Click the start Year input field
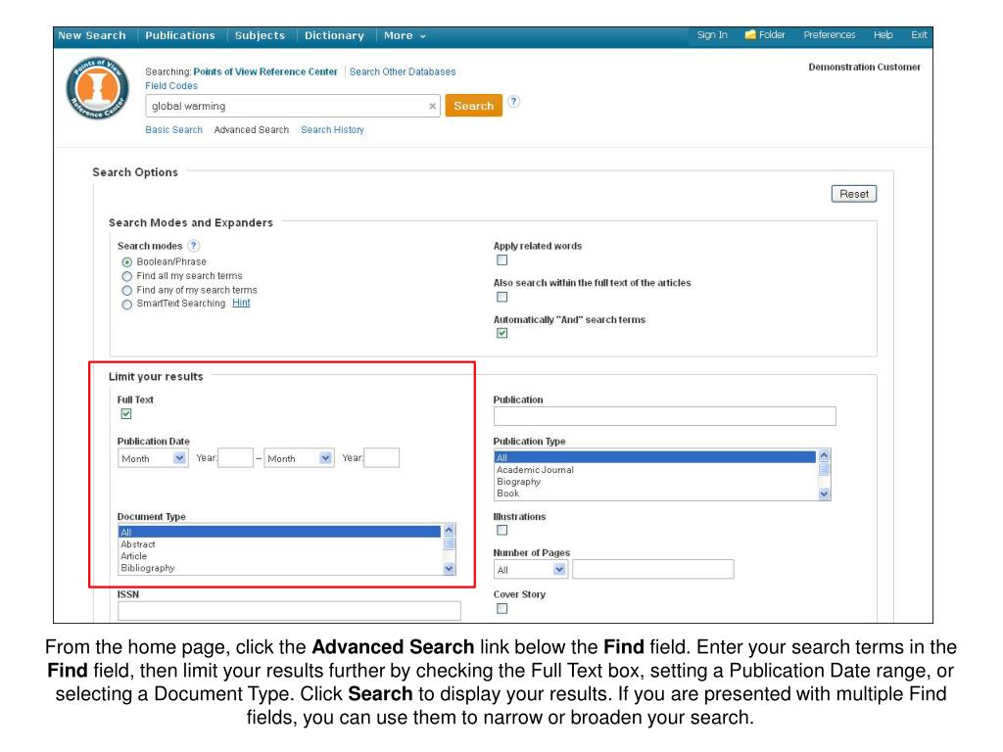Image resolution: width=1003 pixels, height=752 pixels. tap(235, 458)
